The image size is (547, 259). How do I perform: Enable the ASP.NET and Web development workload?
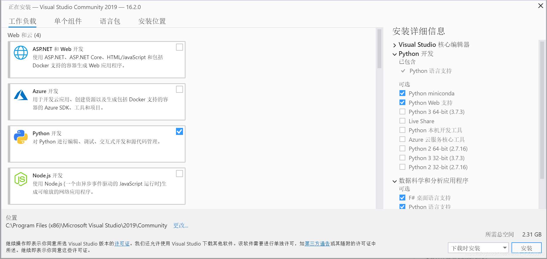point(179,47)
